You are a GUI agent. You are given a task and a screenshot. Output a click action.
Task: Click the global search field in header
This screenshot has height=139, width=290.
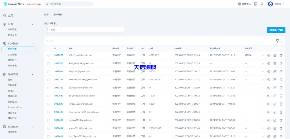(69, 4)
